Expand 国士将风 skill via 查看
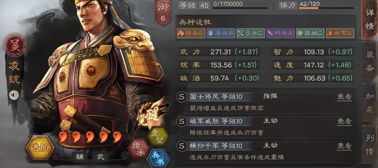378x168 pixels. 344,97
